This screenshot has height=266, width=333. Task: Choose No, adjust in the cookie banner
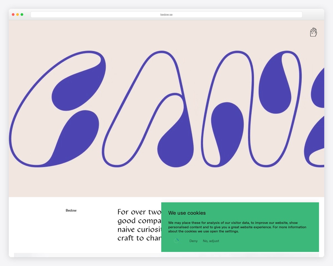click(x=211, y=241)
